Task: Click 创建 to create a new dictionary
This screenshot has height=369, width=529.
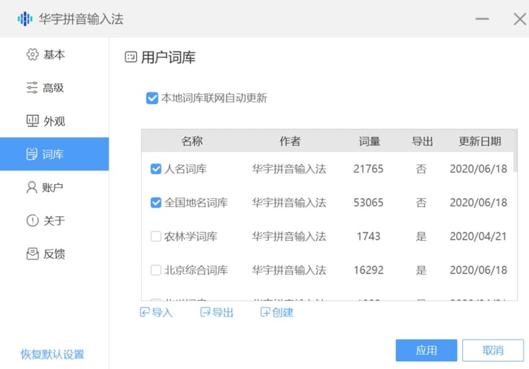Action: tap(276, 313)
